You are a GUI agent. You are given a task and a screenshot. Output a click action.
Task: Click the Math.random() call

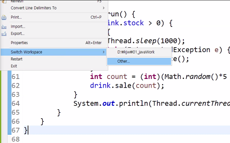point(191,77)
